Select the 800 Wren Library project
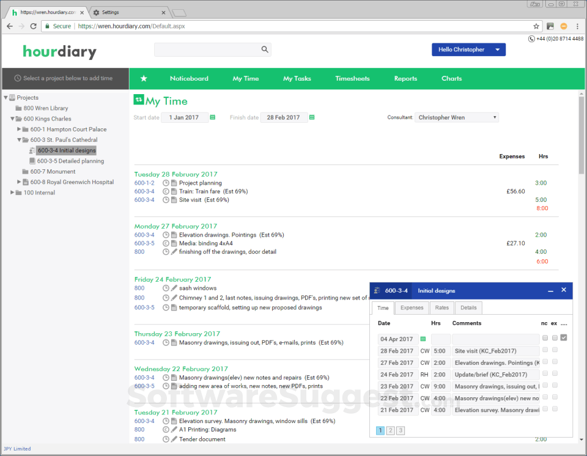587x456 pixels. click(x=46, y=108)
